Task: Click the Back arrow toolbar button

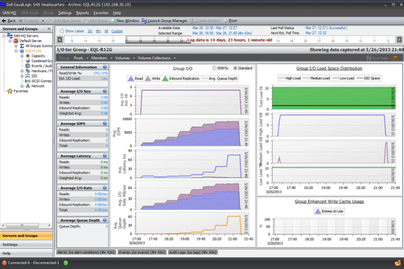Action: 9,21
